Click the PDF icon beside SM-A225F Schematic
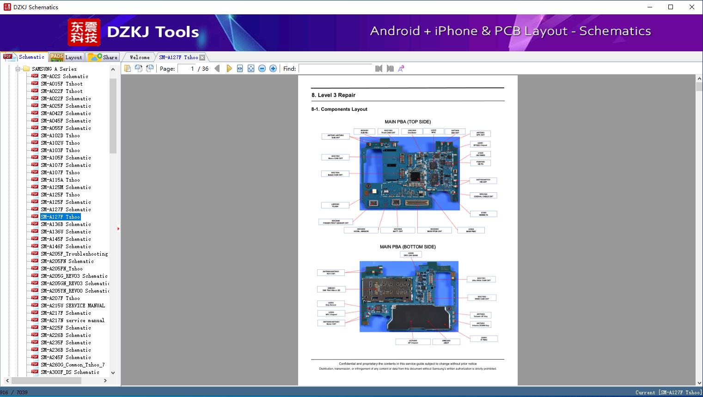 pos(35,327)
